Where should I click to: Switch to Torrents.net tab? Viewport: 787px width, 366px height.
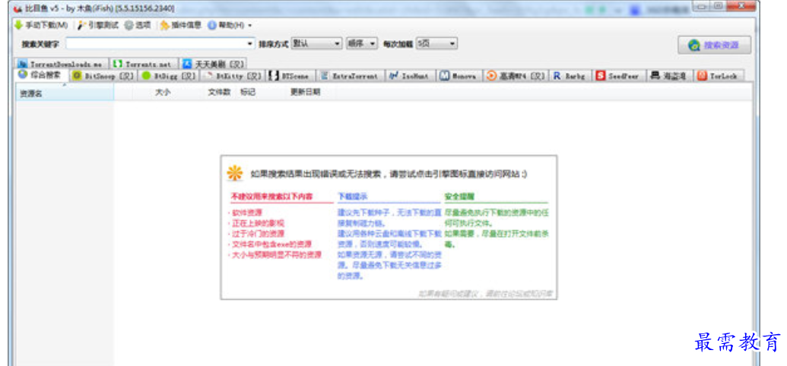coord(144,65)
